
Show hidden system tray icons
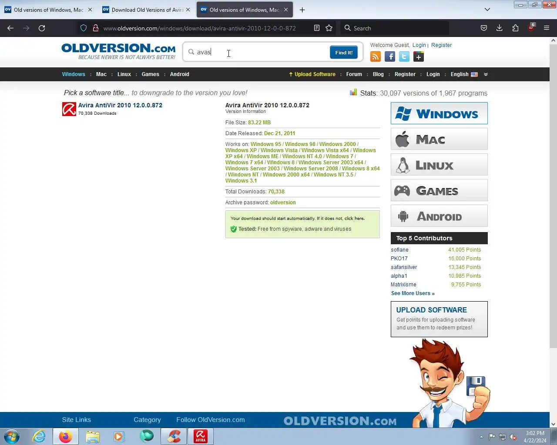coord(481,437)
